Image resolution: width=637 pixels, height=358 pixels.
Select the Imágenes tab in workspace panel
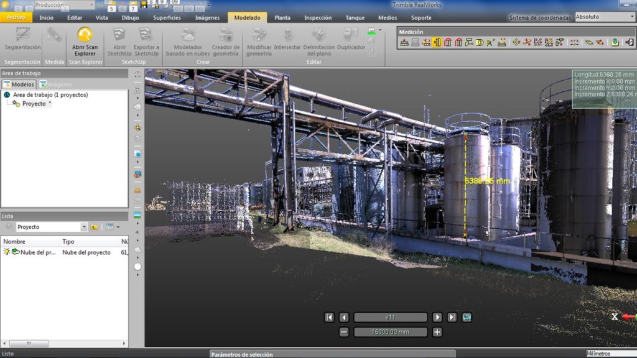point(55,84)
